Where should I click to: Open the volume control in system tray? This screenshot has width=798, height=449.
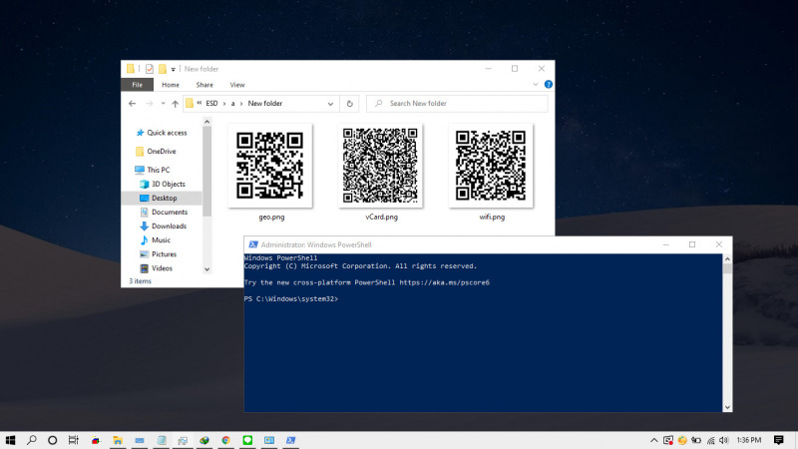point(724,440)
